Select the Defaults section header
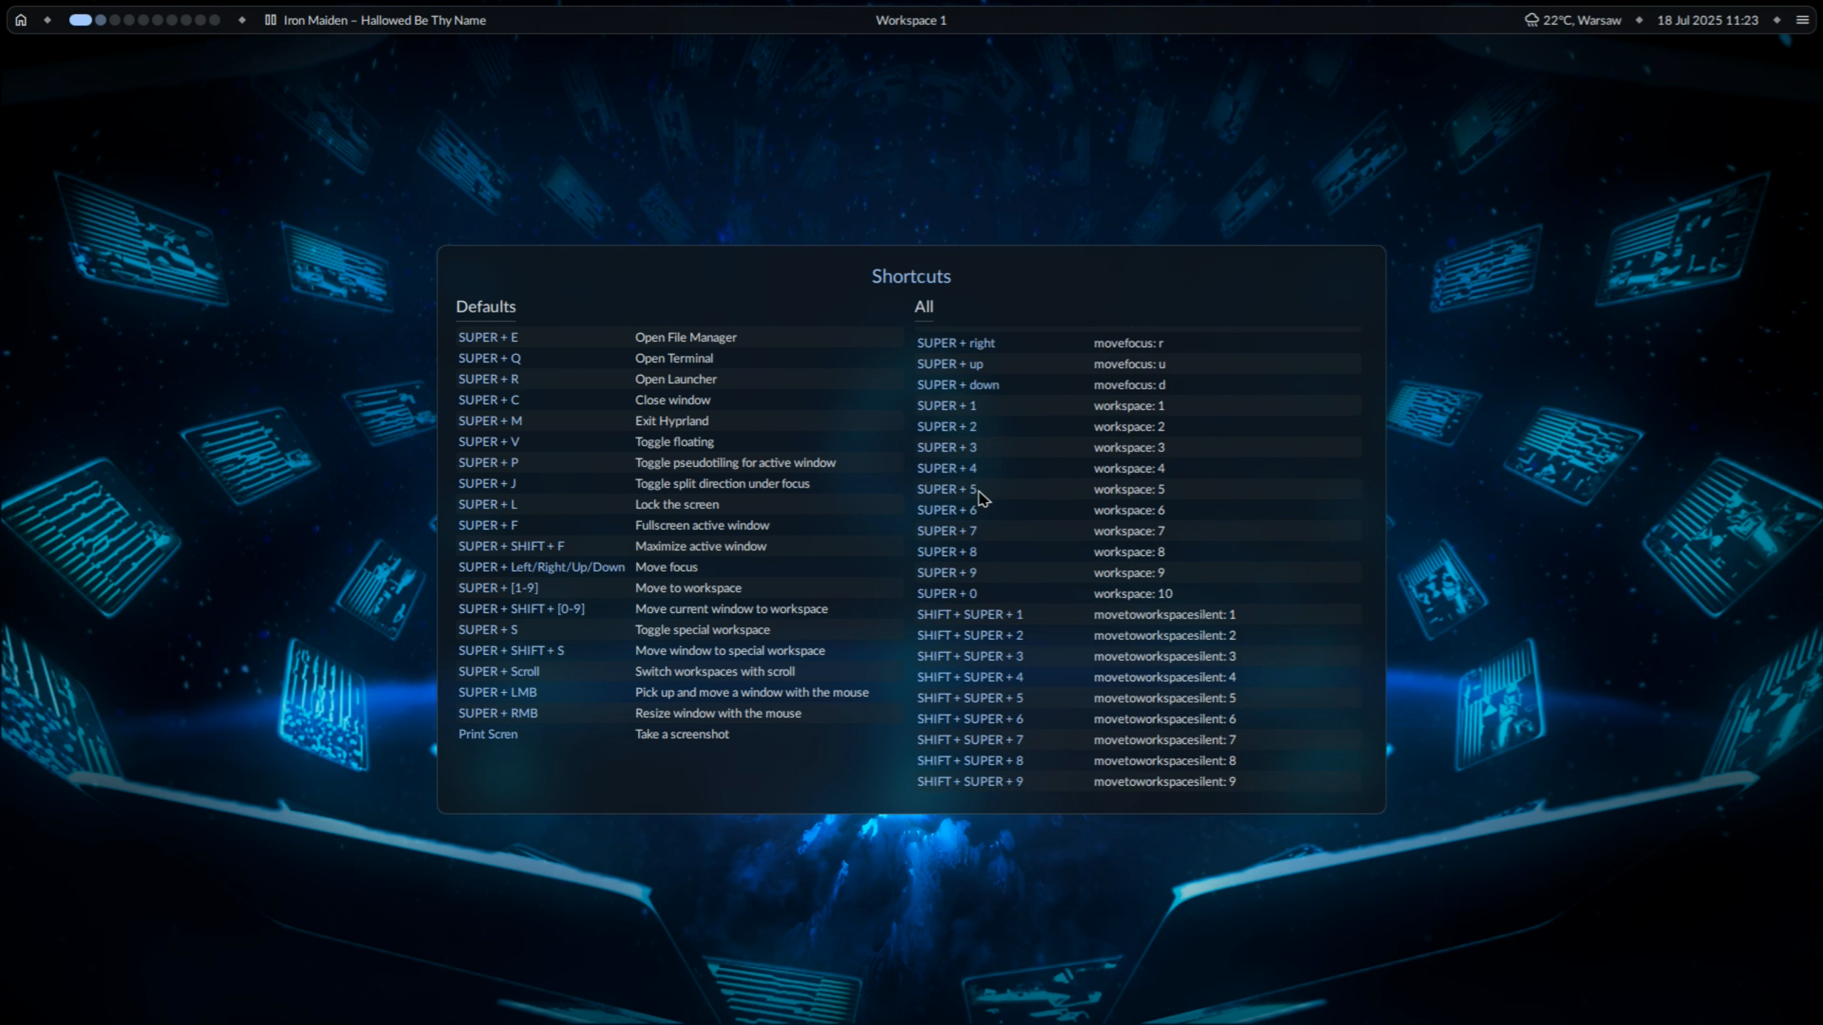 pos(486,307)
